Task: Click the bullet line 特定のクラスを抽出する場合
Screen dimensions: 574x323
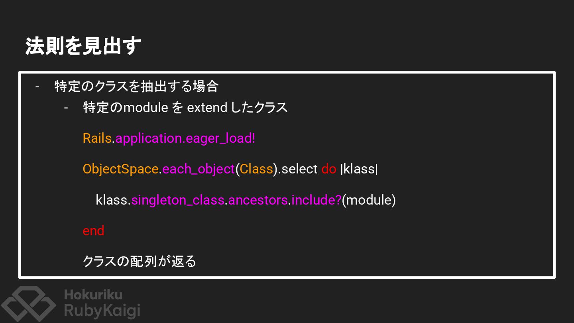Action: (136, 86)
